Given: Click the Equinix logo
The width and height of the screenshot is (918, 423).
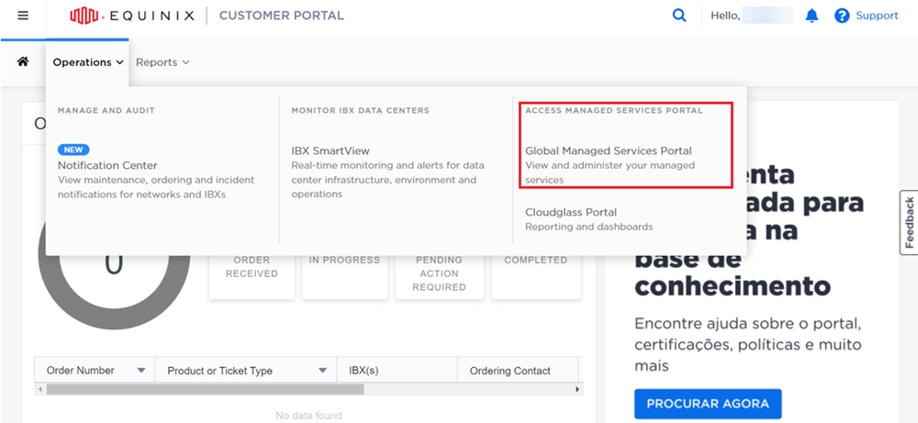Looking at the screenshot, I should click(131, 16).
